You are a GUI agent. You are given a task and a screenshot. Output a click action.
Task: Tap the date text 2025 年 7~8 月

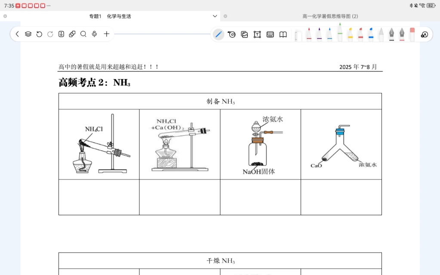(358, 67)
